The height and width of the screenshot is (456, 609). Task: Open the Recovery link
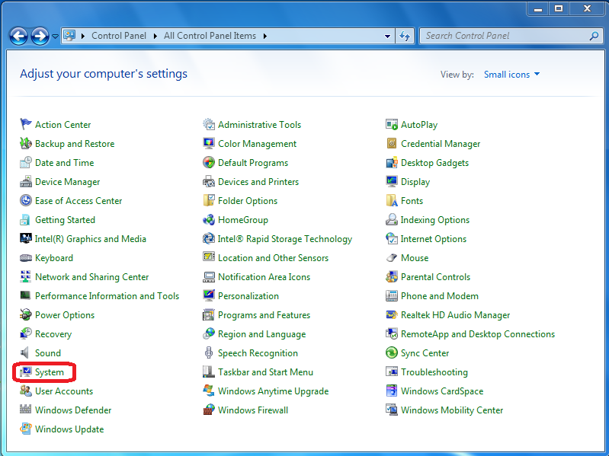[53, 334]
